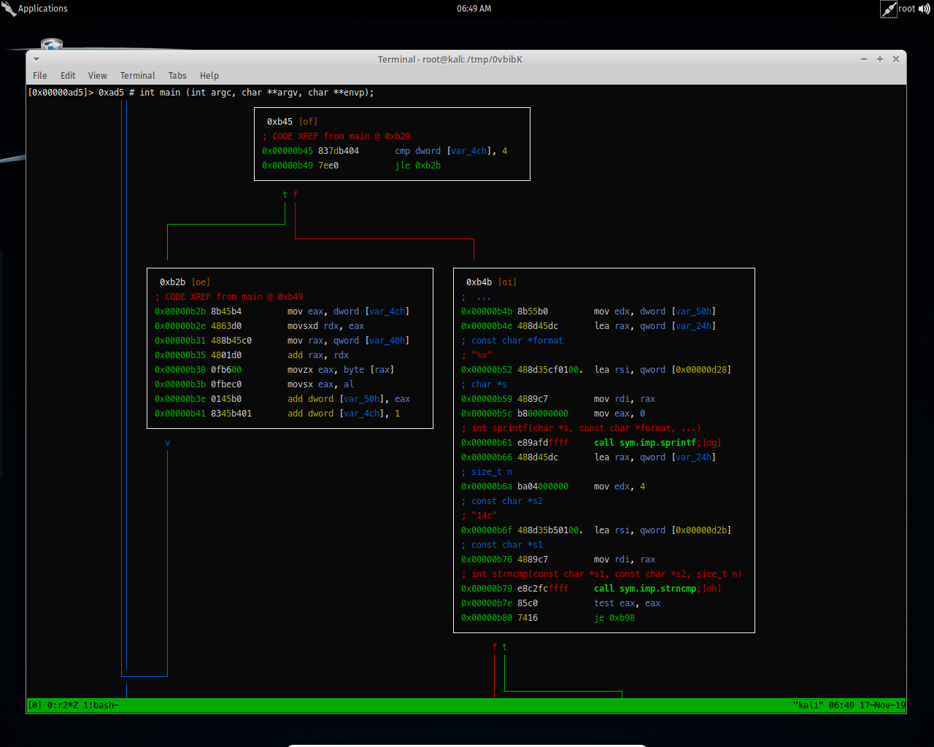934x747 pixels.
Task: Open the Tabs menu
Action: [177, 76]
